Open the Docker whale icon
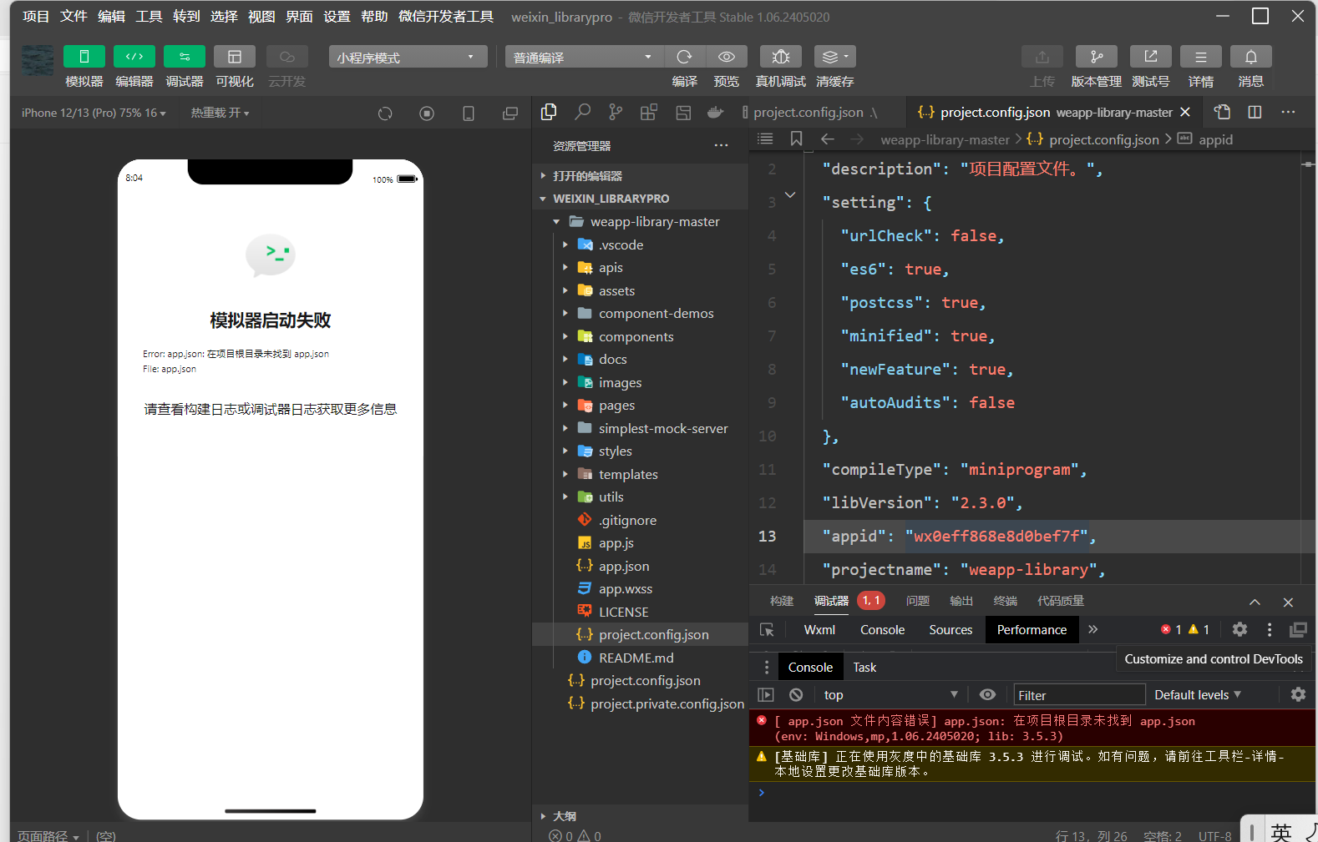Viewport: 1318px width, 842px height. [x=716, y=112]
